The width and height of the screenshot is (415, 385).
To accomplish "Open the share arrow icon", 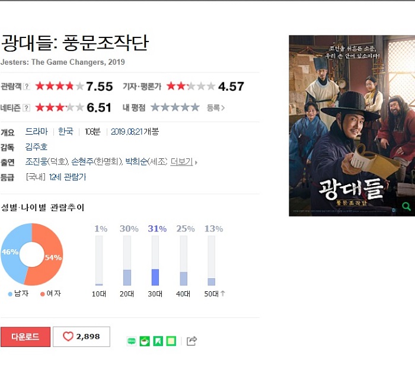I will pyautogui.click(x=191, y=341).
